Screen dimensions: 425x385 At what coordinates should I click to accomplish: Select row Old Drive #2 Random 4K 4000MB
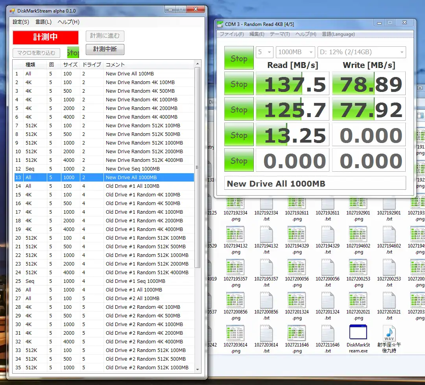104,342
